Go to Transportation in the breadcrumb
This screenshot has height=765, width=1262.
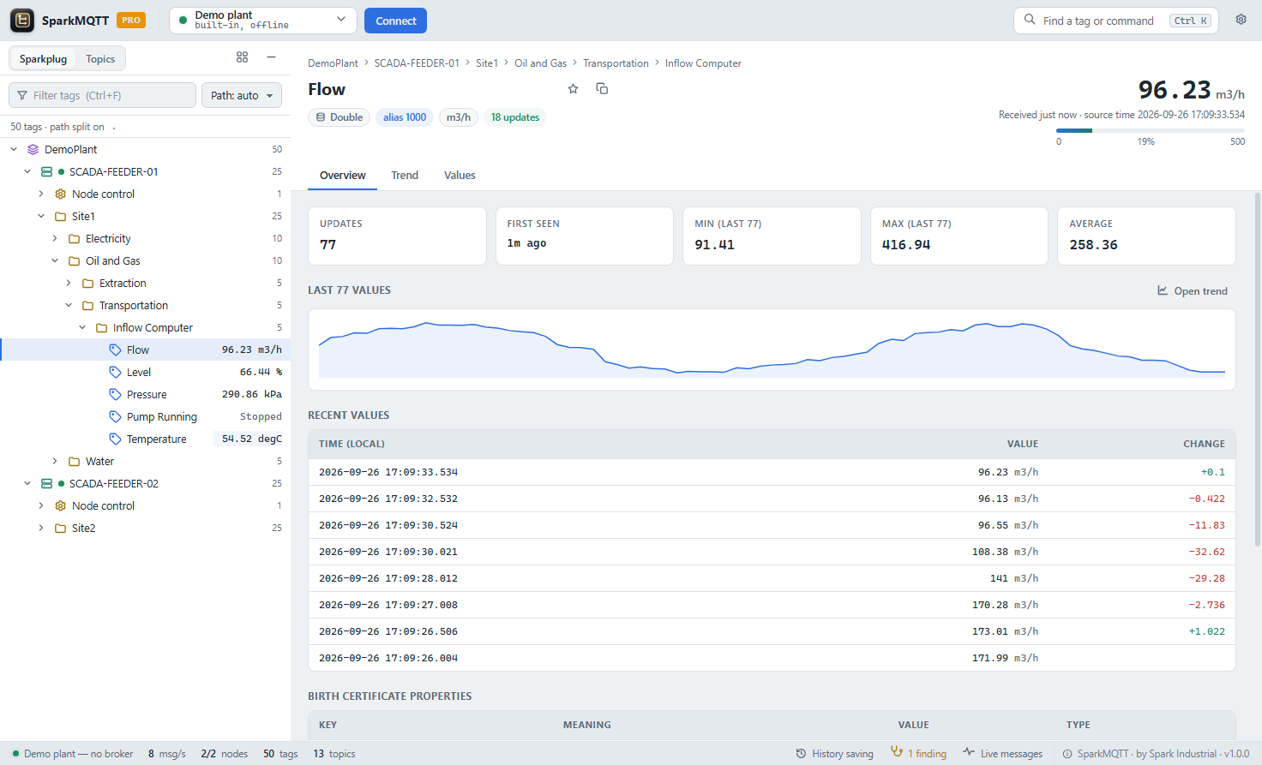coord(616,63)
